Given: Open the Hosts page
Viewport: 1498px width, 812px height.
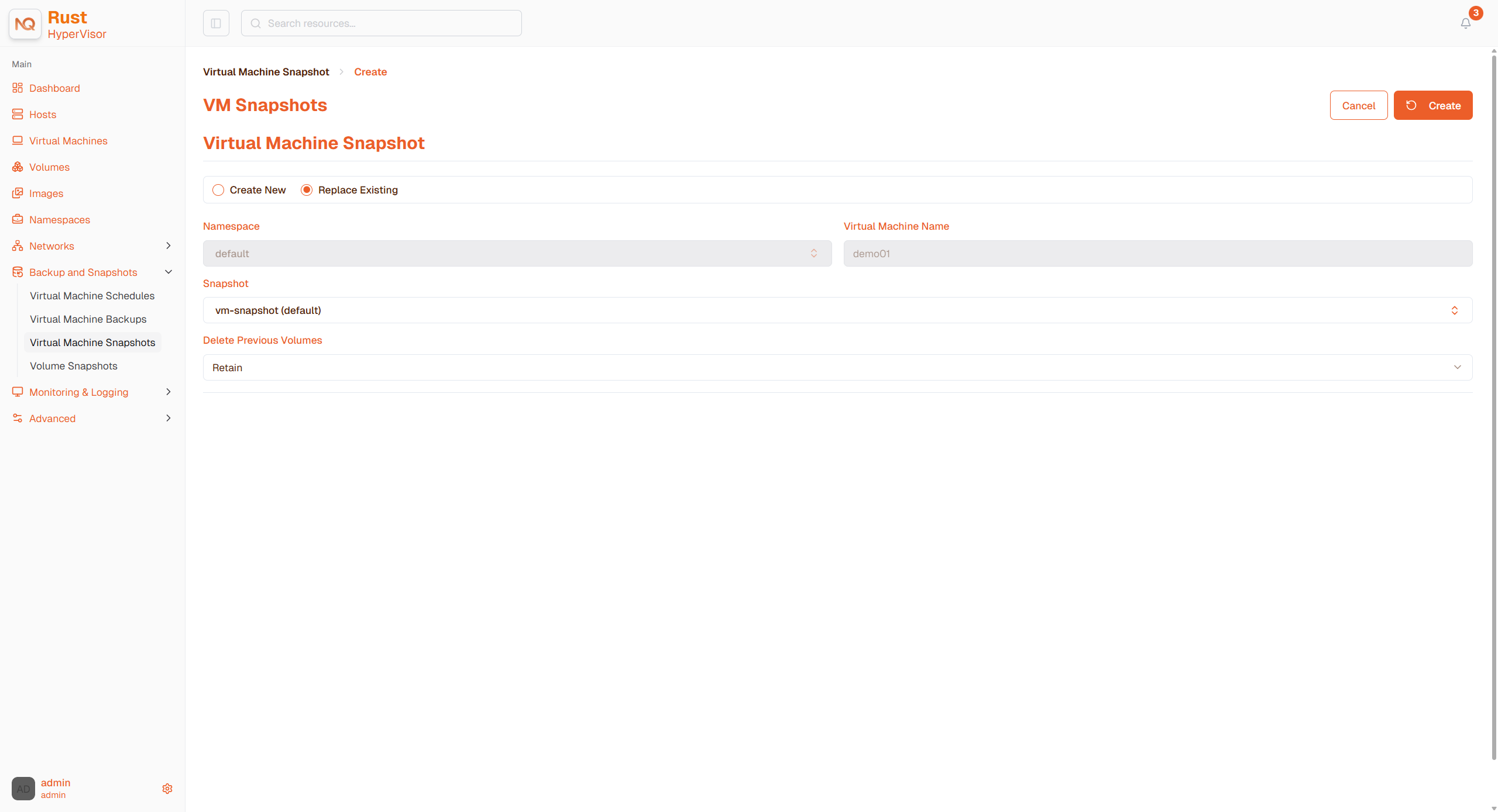Looking at the screenshot, I should pos(43,115).
